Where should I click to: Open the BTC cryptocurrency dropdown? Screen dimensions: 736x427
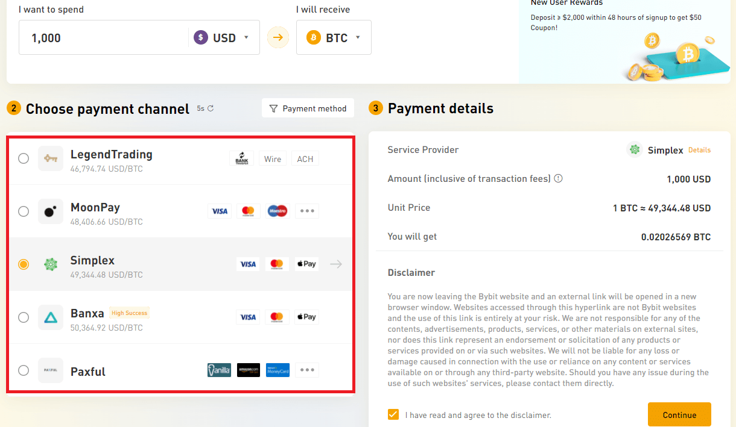click(x=334, y=37)
